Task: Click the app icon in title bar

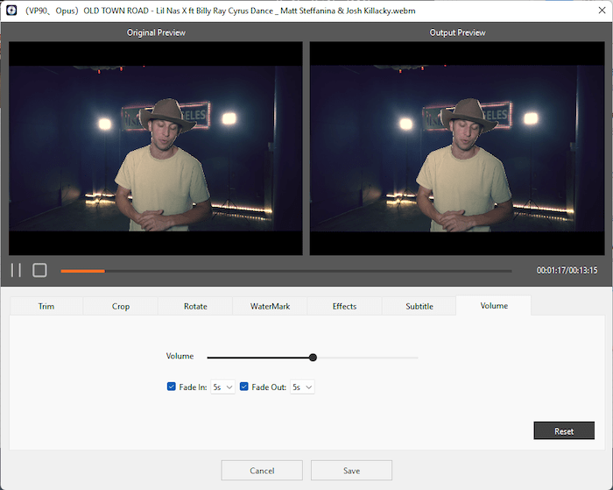Action: 12,11
